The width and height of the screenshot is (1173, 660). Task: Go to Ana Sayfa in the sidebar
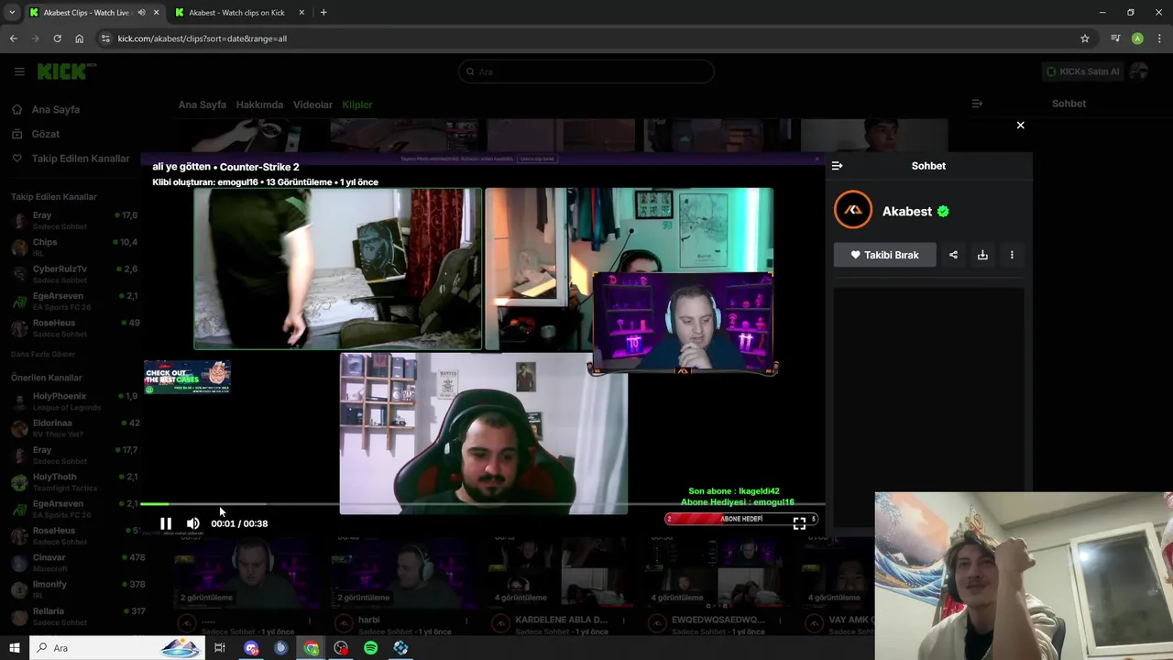pyautogui.click(x=55, y=109)
